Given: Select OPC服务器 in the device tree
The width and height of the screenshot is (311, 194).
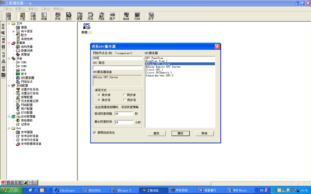Looking at the screenshot, I should coord(27,78).
